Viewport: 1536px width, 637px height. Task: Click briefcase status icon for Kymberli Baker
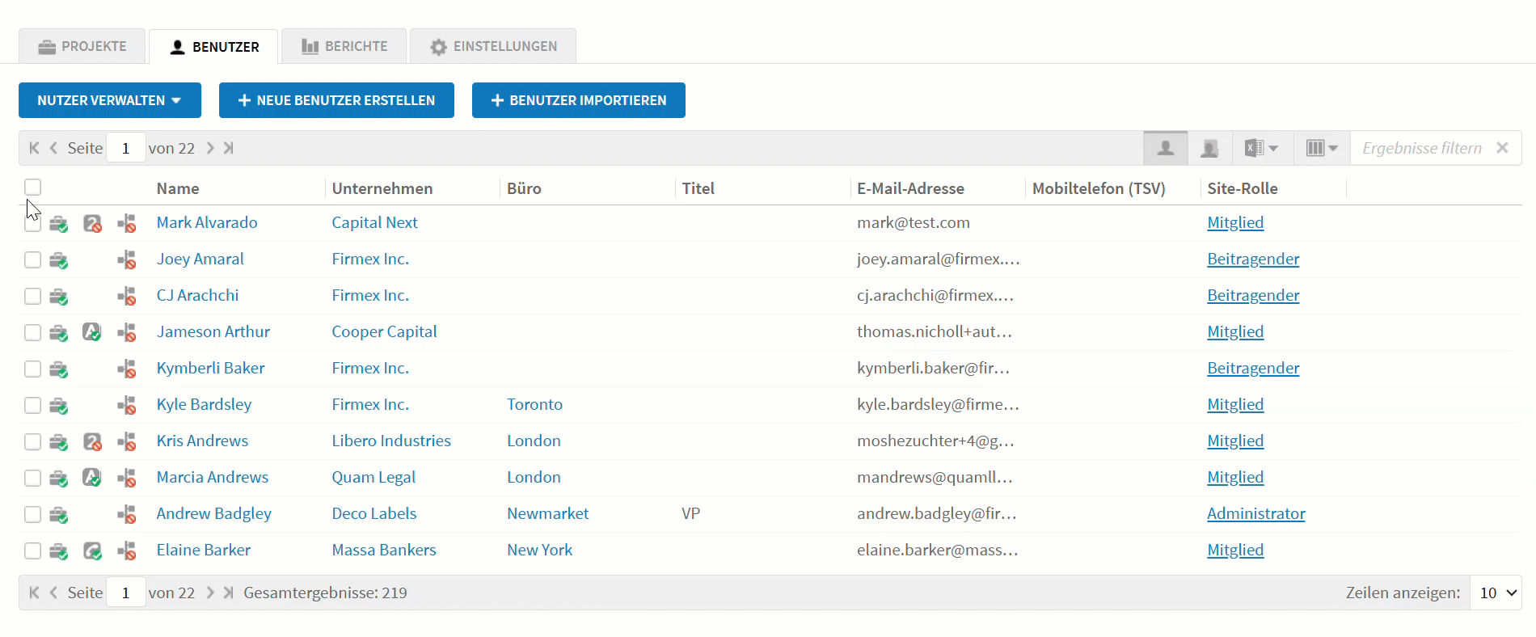coord(58,369)
